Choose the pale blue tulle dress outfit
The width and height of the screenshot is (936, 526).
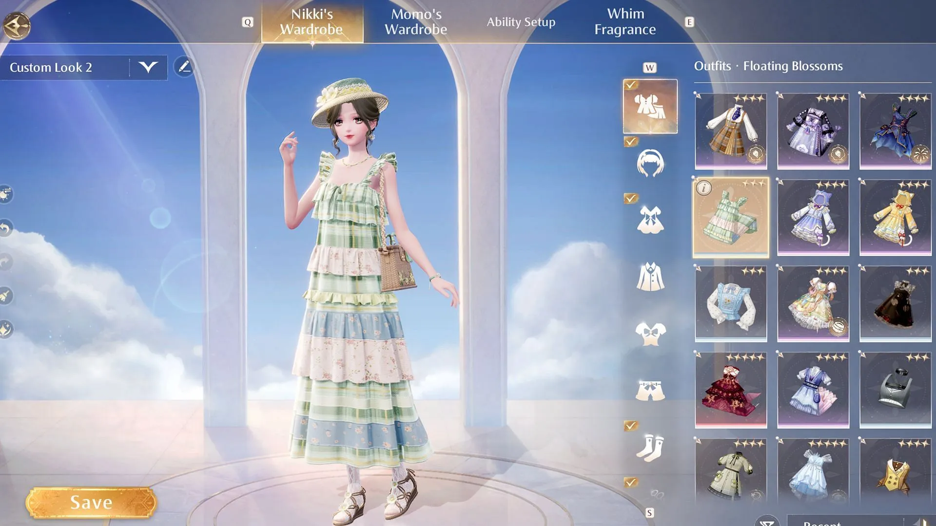click(813, 470)
